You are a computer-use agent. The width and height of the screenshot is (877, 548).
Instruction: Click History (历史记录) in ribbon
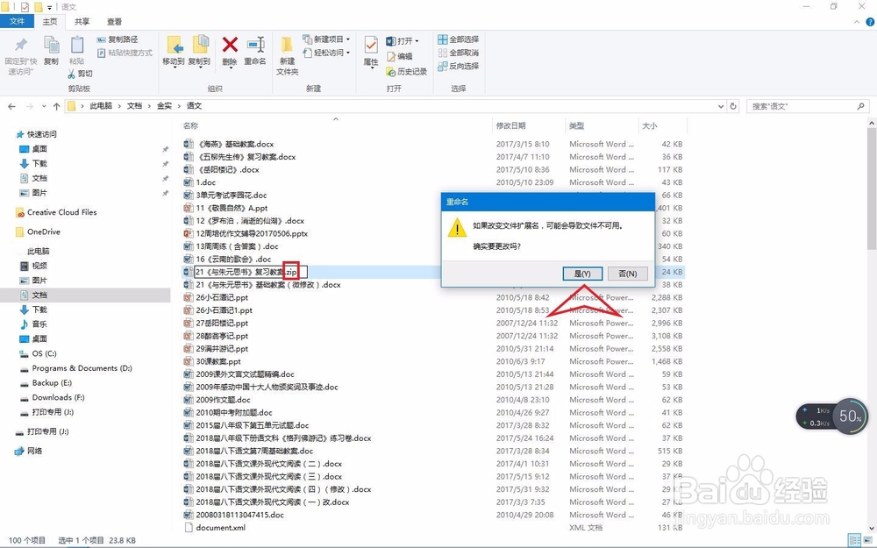(407, 72)
